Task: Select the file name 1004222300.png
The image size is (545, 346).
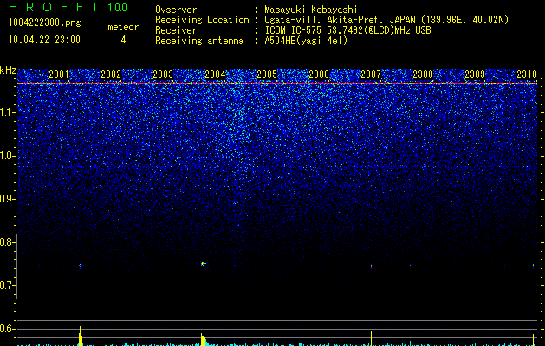Action: pyautogui.click(x=45, y=23)
